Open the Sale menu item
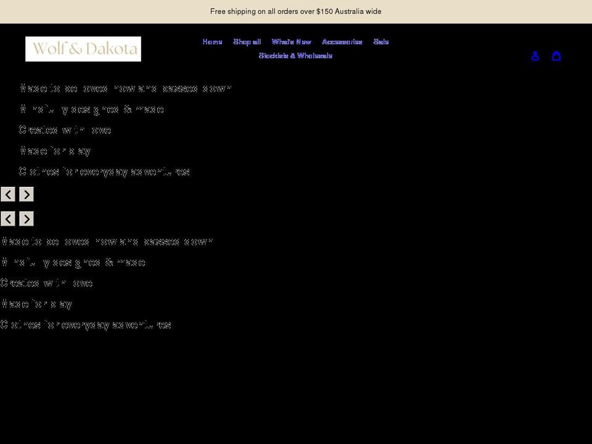Image resolution: width=592 pixels, height=444 pixels. pos(381,41)
